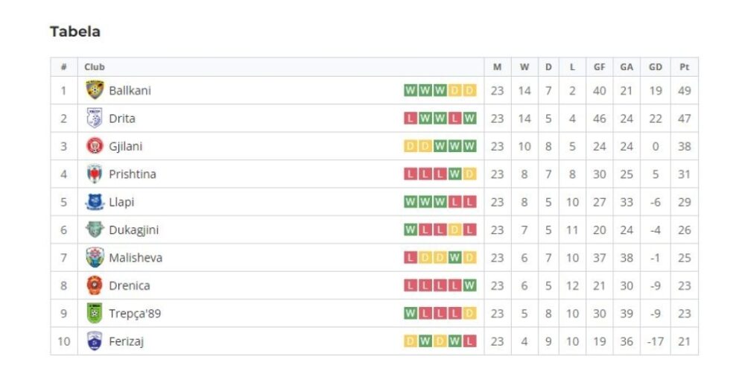This screenshot has width=745, height=383.
Task: Click the Pt column header
Action: pos(684,67)
